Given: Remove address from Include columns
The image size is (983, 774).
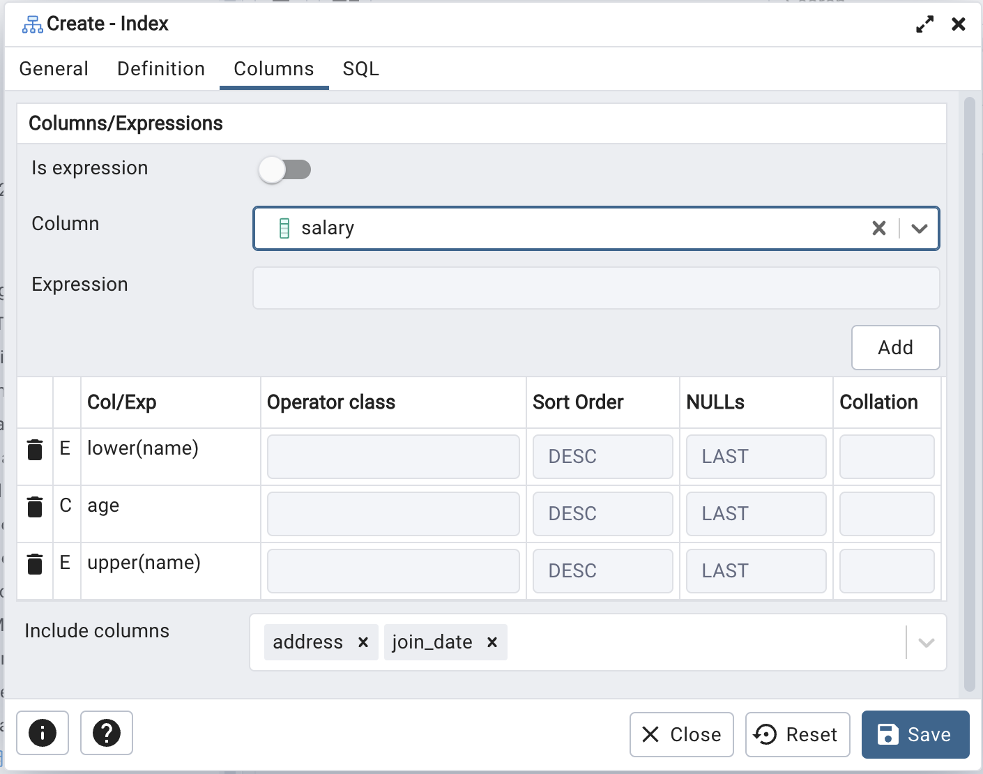Looking at the screenshot, I should tap(363, 642).
